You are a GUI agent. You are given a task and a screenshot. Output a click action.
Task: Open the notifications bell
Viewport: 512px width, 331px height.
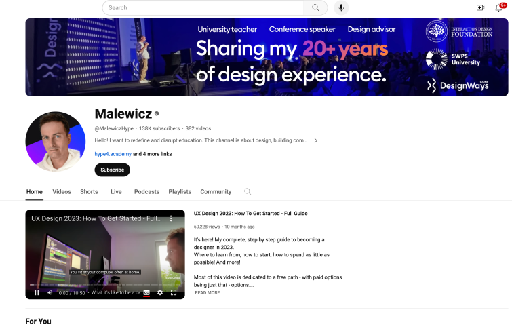(x=499, y=7)
